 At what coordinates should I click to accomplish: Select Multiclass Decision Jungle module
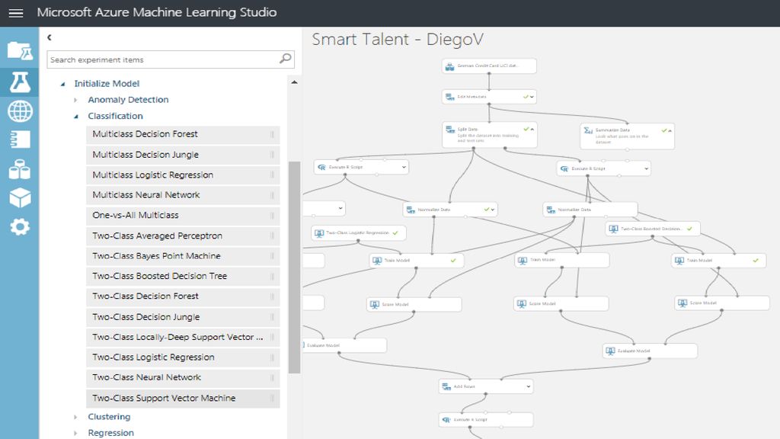183,155
